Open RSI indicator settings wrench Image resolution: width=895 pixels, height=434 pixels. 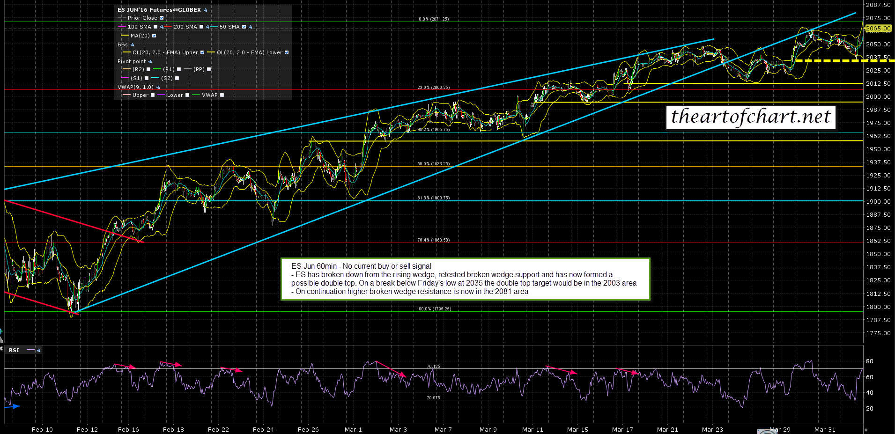[x=38, y=350]
